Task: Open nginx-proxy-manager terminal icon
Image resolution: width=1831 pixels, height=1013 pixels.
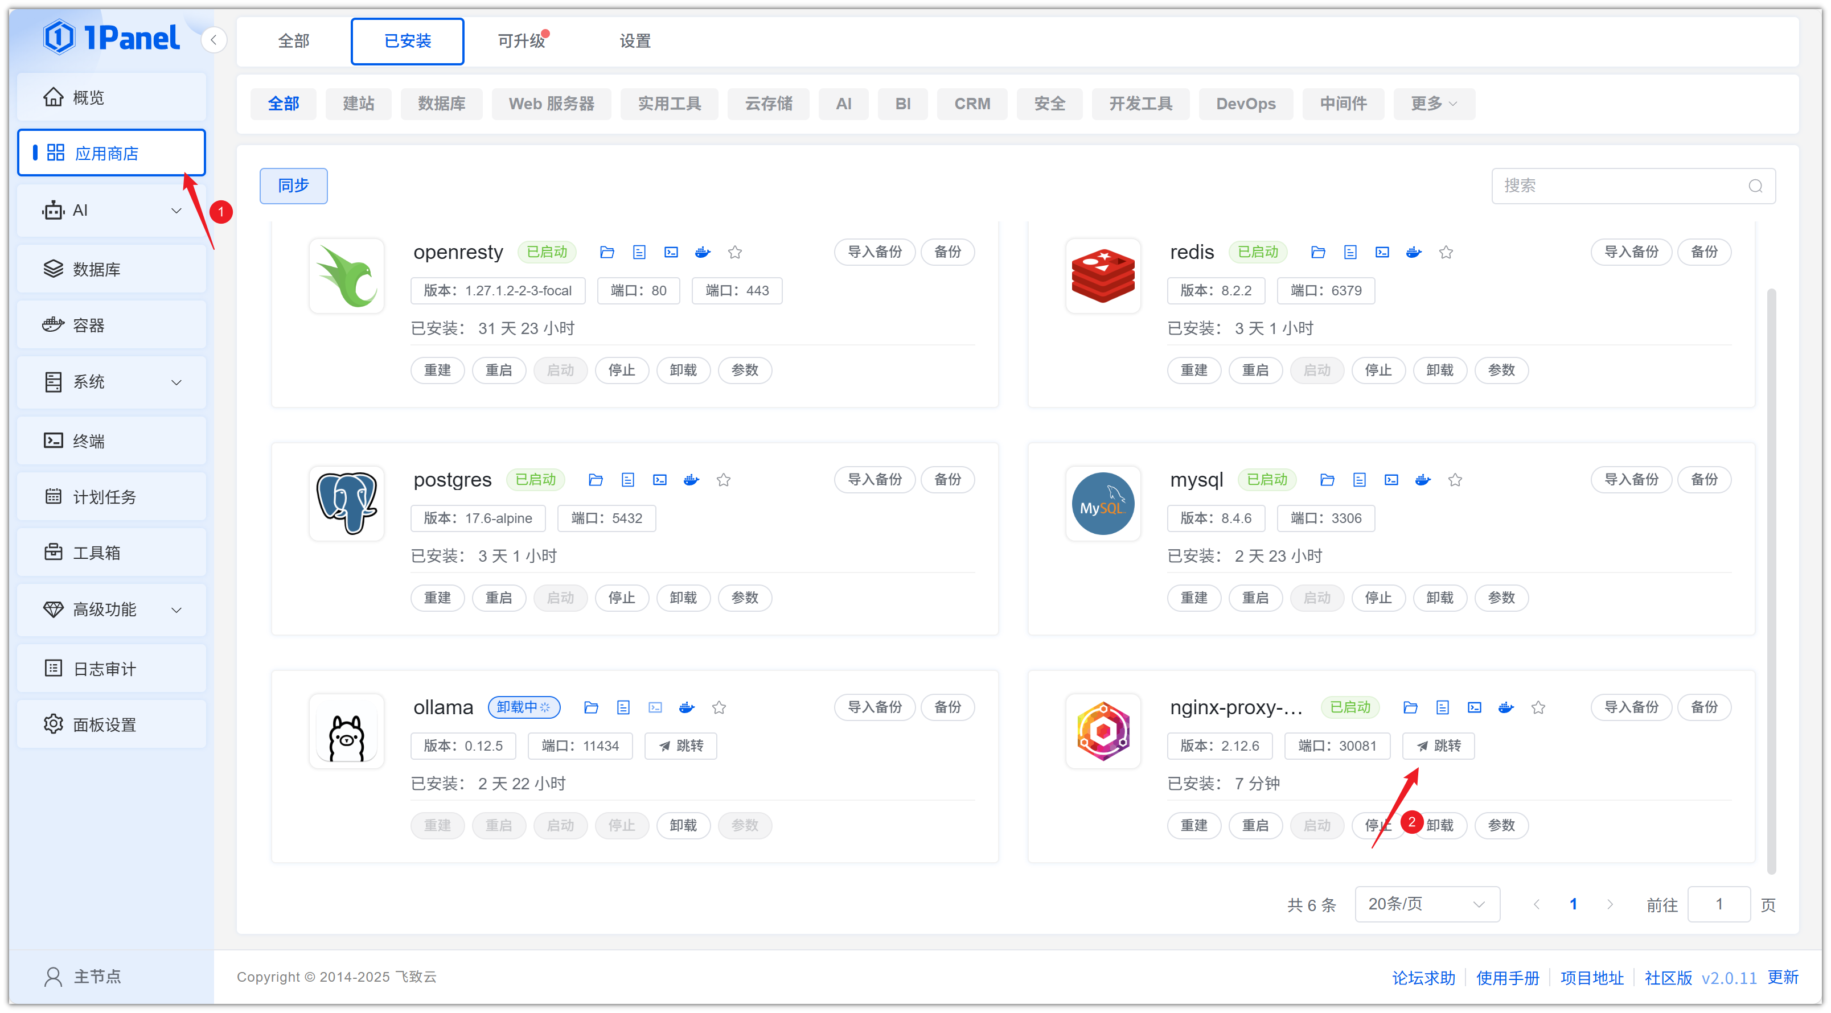Action: tap(1474, 707)
